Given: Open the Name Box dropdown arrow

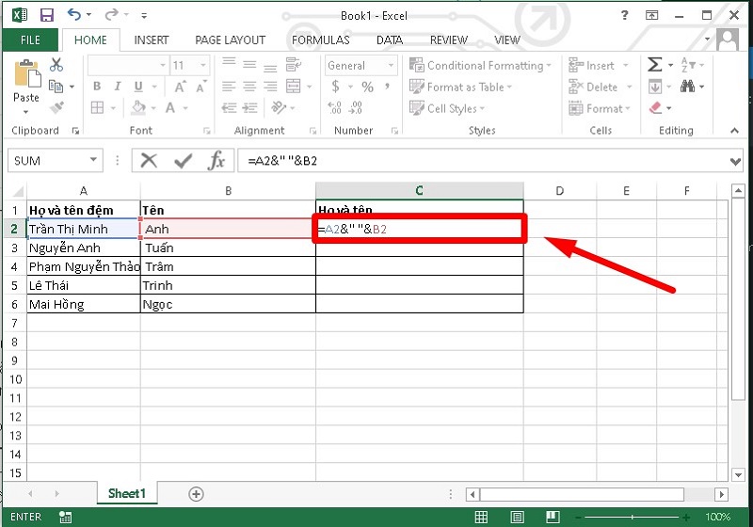Looking at the screenshot, I should (x=93, y=160).
